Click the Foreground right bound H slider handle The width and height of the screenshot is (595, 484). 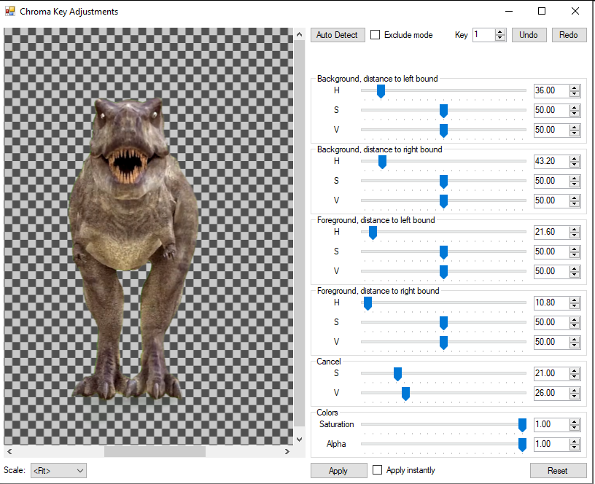coord(367,304)
